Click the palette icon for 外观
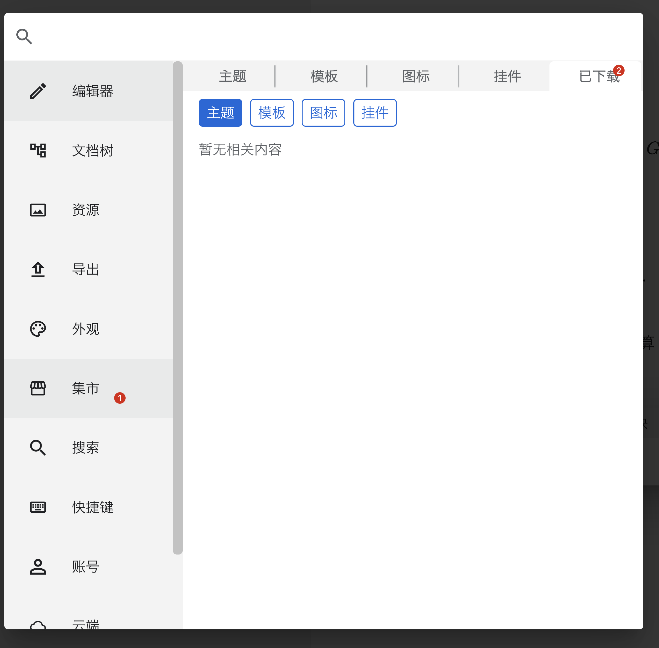Viewport: 659px width, 648px height. (38, 329)
